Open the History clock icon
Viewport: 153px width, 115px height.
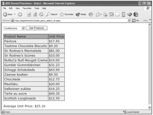[91, 14]
